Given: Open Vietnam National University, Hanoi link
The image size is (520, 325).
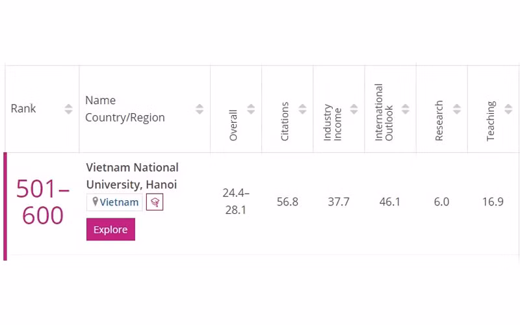Looking at the screenshot, I should pos(132,176).
